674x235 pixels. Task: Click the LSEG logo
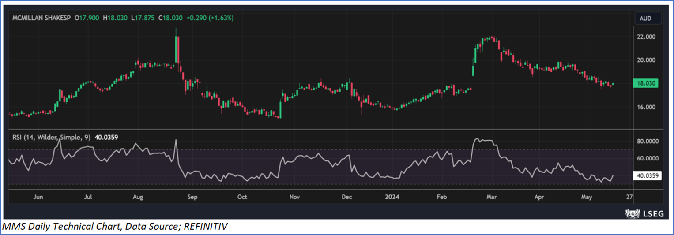pyautogui.click(x=644, y=213)
